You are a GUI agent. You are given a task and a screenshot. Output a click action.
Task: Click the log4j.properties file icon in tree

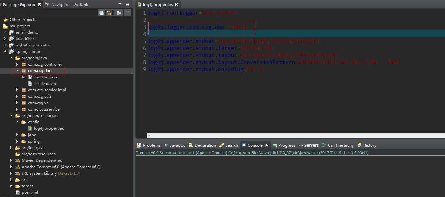coord(30,128)
